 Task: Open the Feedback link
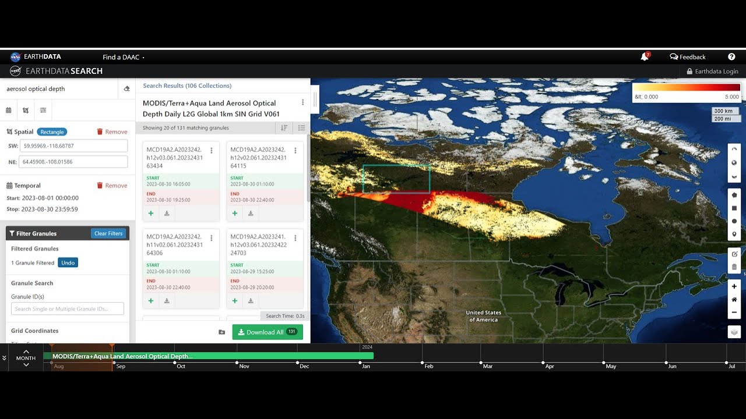pyautogui.click(x=688, y=57)
